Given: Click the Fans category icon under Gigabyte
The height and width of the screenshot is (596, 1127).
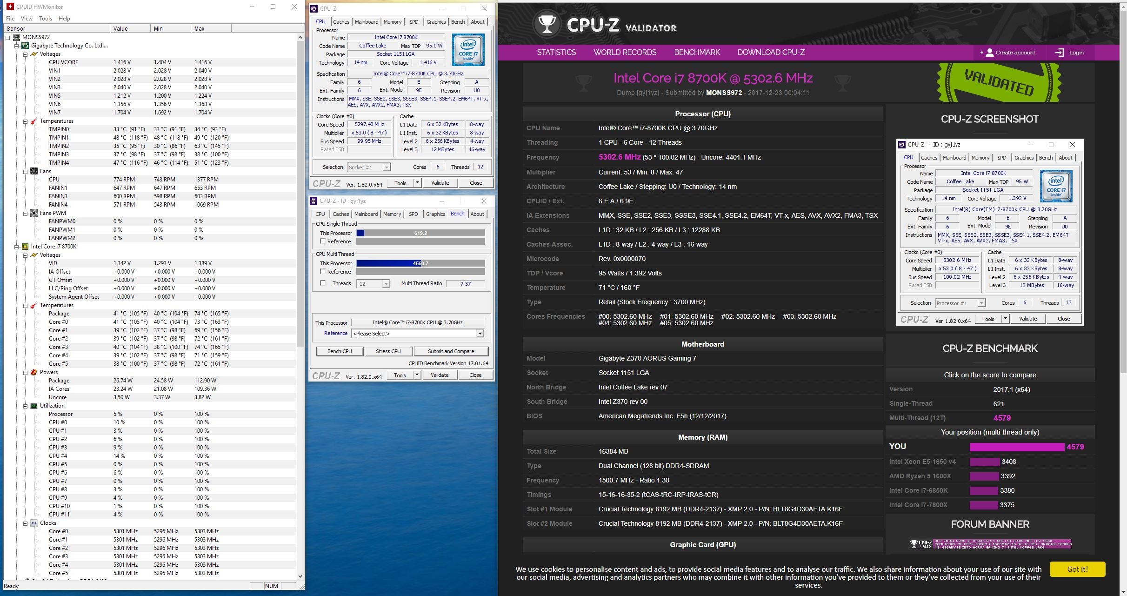Looking at the screenshot, I should pos(34,171).
